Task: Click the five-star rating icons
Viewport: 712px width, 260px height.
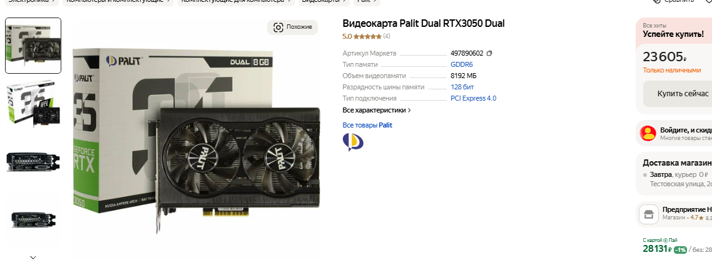Action: coord(367,36)
